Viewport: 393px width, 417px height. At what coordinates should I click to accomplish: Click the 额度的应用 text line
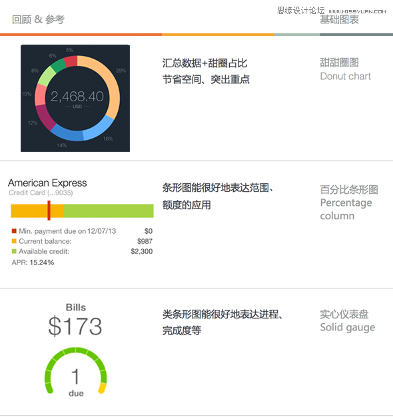pyautogui.click(x=187, y=205)
